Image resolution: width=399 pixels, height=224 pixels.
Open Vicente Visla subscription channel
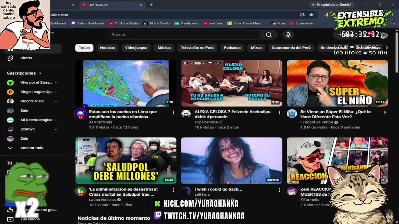tap(31, 101)
